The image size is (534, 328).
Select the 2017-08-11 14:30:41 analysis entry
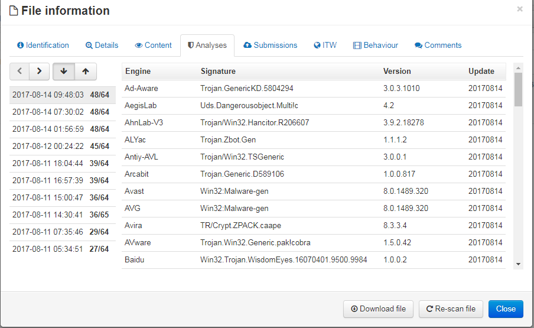coord(61,215)
